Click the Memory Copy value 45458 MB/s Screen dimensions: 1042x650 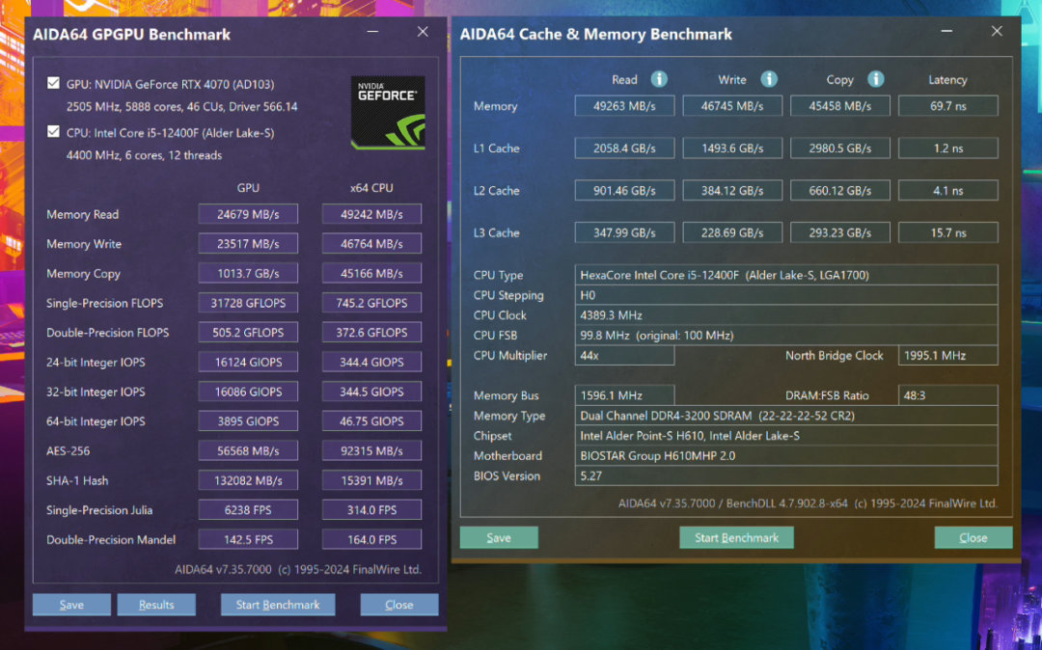pyautogui.click(x=840, y=105)
